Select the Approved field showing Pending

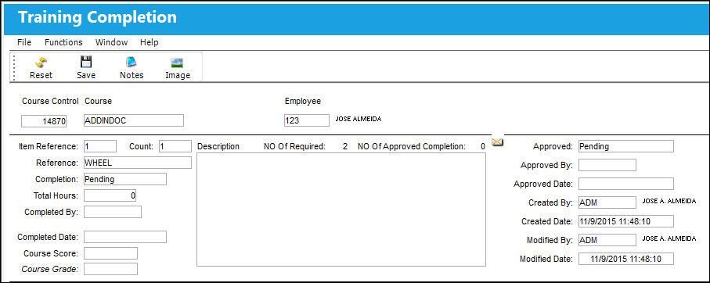pos(625,146)
